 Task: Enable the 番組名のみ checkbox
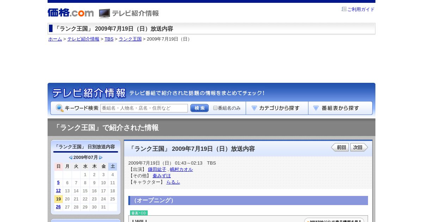pyautogui.click(x=215, y=108)
